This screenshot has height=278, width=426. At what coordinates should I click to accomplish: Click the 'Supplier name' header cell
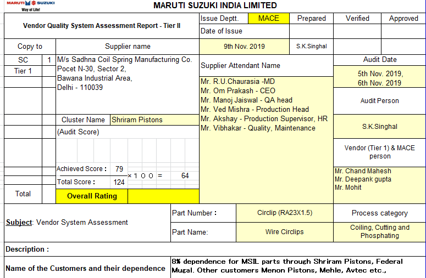click(x=128, y=47)
